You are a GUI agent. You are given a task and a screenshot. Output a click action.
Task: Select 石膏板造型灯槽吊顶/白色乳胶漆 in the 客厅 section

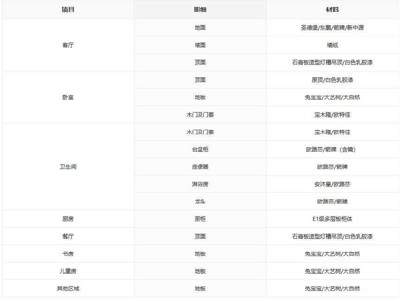coord(332,63)
